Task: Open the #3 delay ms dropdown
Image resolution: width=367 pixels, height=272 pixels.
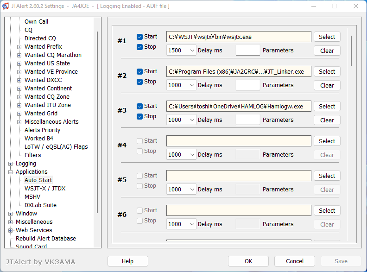Action: (181, 120)
